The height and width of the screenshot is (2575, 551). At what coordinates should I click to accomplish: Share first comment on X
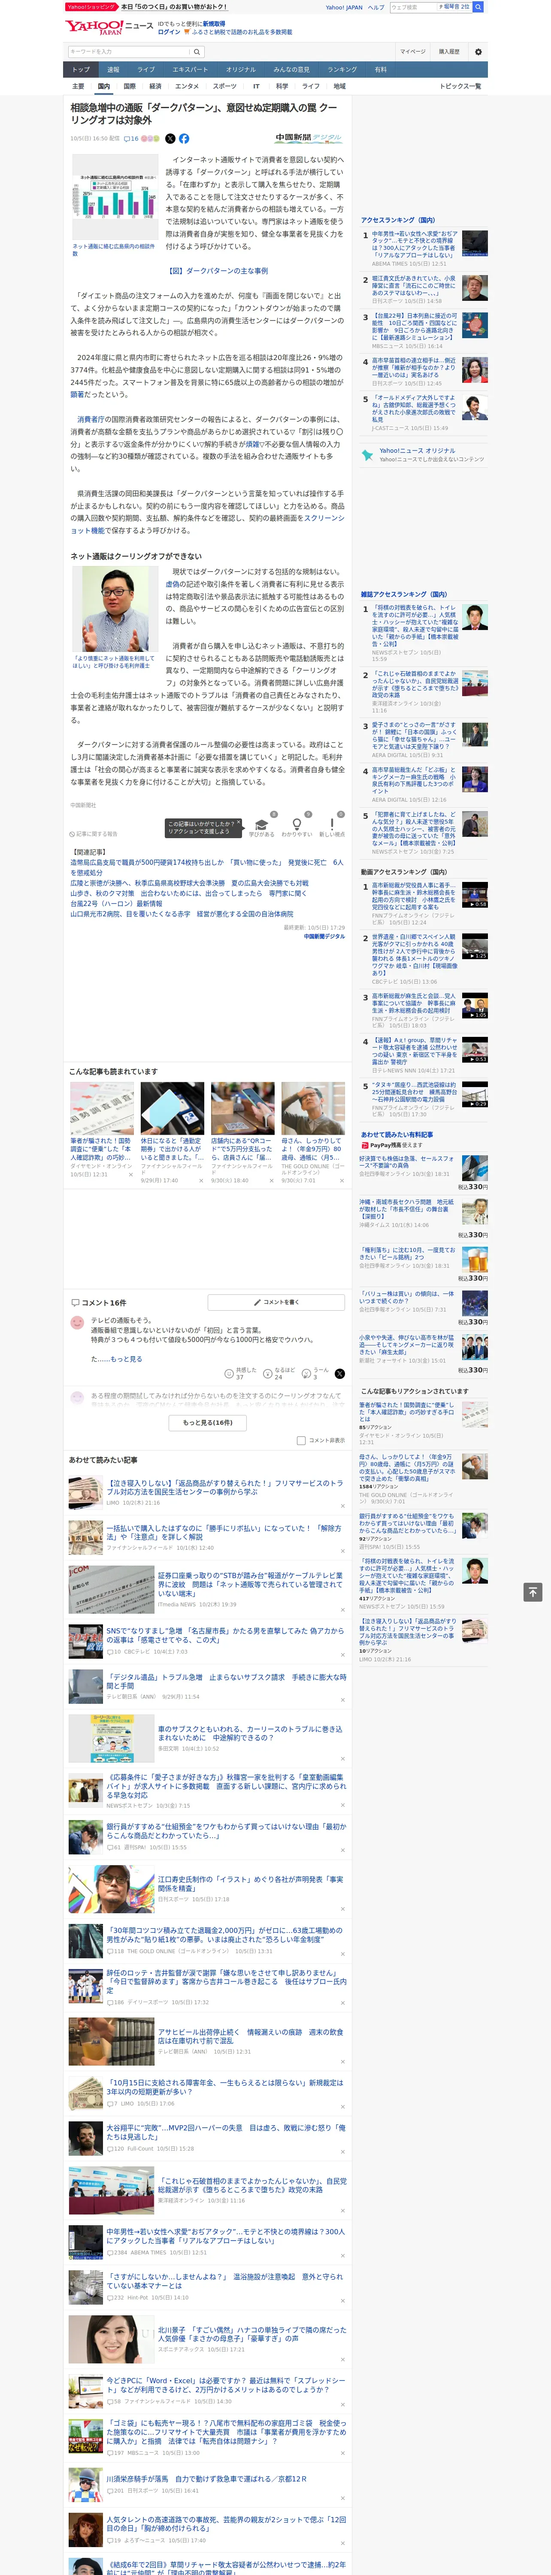[x=339, y=1373]
